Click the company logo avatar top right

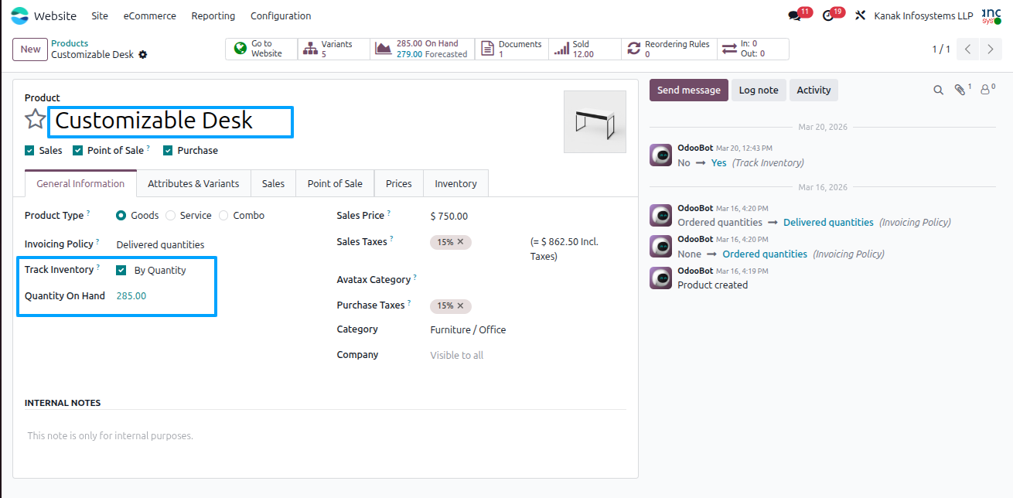991,15
